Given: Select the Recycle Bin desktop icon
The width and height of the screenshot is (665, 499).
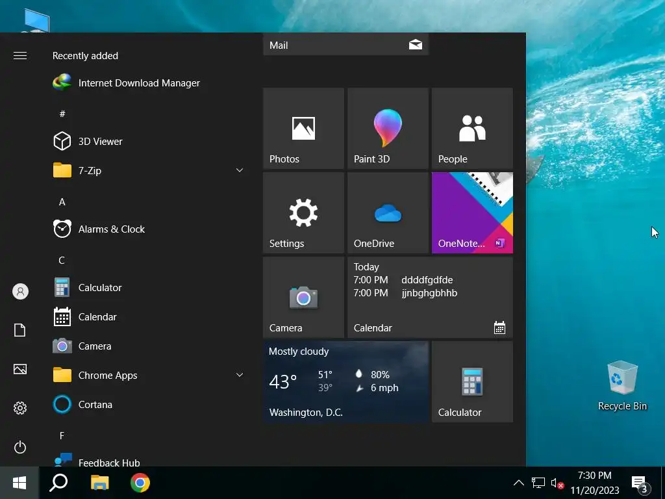Looking at the screenshot, I should point(622,386).
